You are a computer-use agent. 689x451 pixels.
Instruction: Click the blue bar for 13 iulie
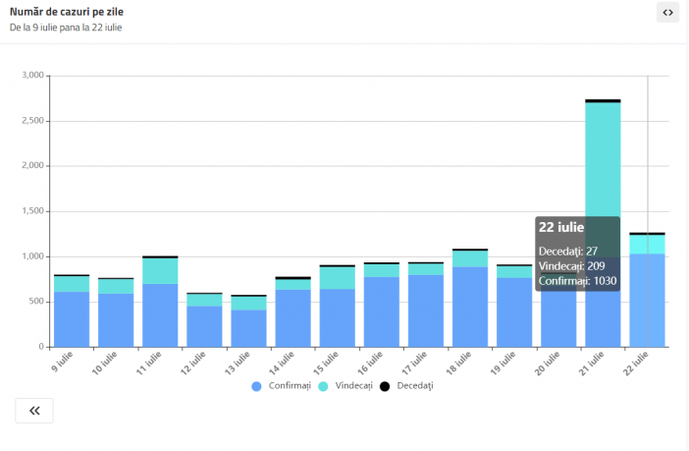[x=248, y=328]
